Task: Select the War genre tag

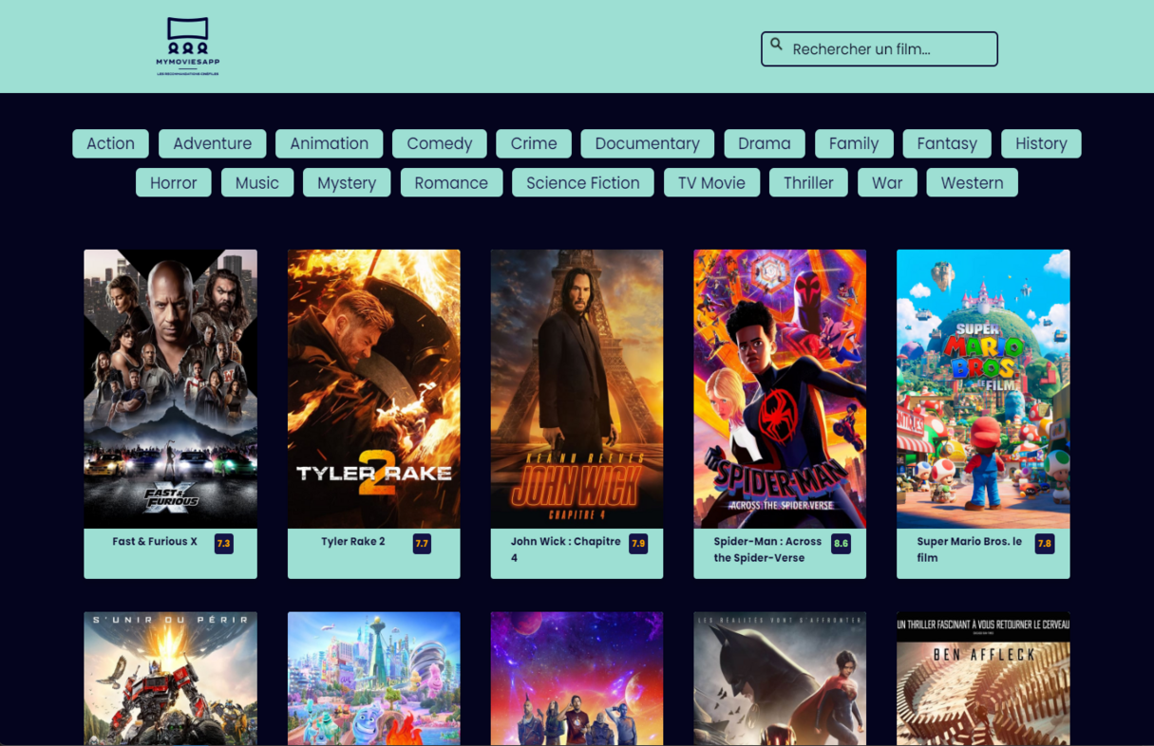Action: (x=887, y=182)
